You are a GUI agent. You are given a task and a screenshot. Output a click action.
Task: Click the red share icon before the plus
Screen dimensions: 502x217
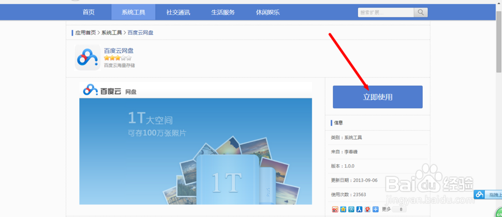click(367, 209)
